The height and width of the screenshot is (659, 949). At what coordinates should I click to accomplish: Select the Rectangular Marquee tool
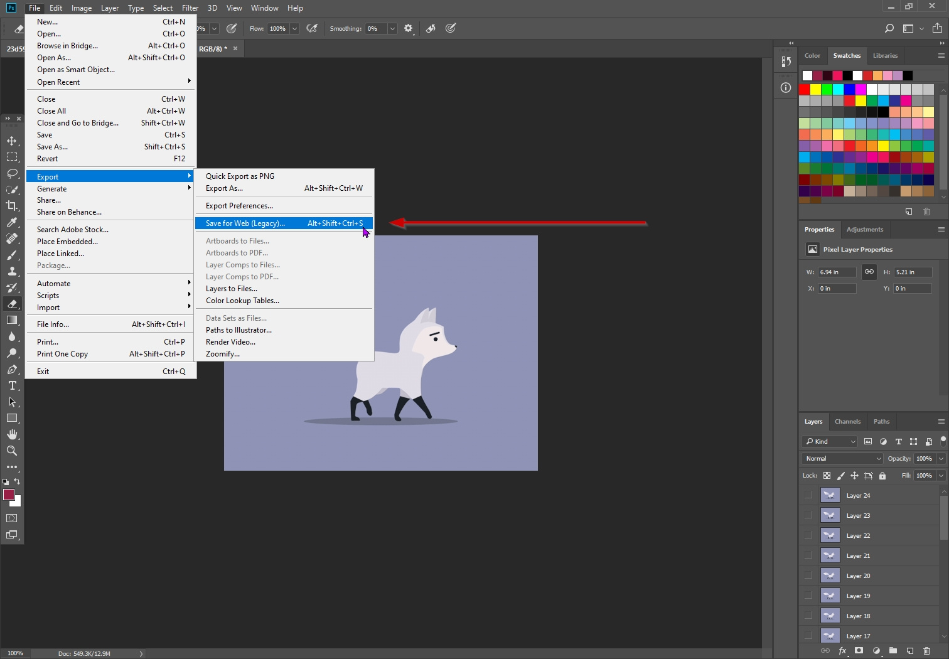pyautogui.click(x=12, y=157)
